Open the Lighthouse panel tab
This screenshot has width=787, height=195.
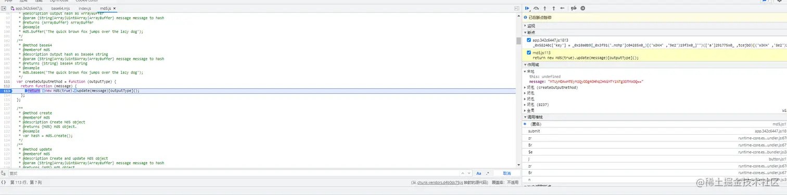59,1
